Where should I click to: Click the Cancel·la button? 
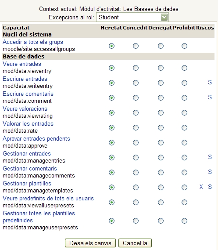(x=135, y=243)
